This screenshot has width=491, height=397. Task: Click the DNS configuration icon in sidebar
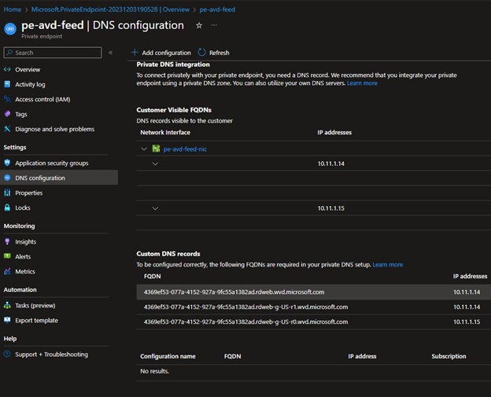(7, 178)
